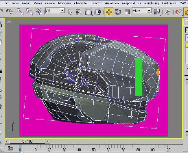188x153 pixels.
Task: Select the Unlink Selection tool
Action: pos(30,12)
